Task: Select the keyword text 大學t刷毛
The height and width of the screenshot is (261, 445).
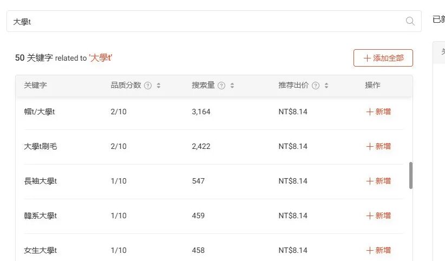Action: click(40, 146)
